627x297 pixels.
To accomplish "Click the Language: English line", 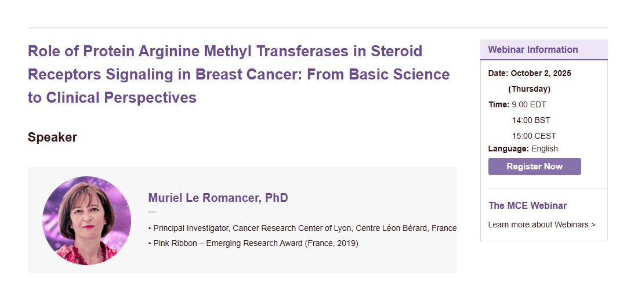I will pyautogui.click(x=523, y=148).
